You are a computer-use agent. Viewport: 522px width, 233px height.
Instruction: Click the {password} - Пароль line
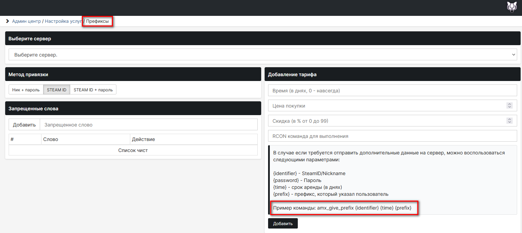pyautogui.click(x=297, y=180)
